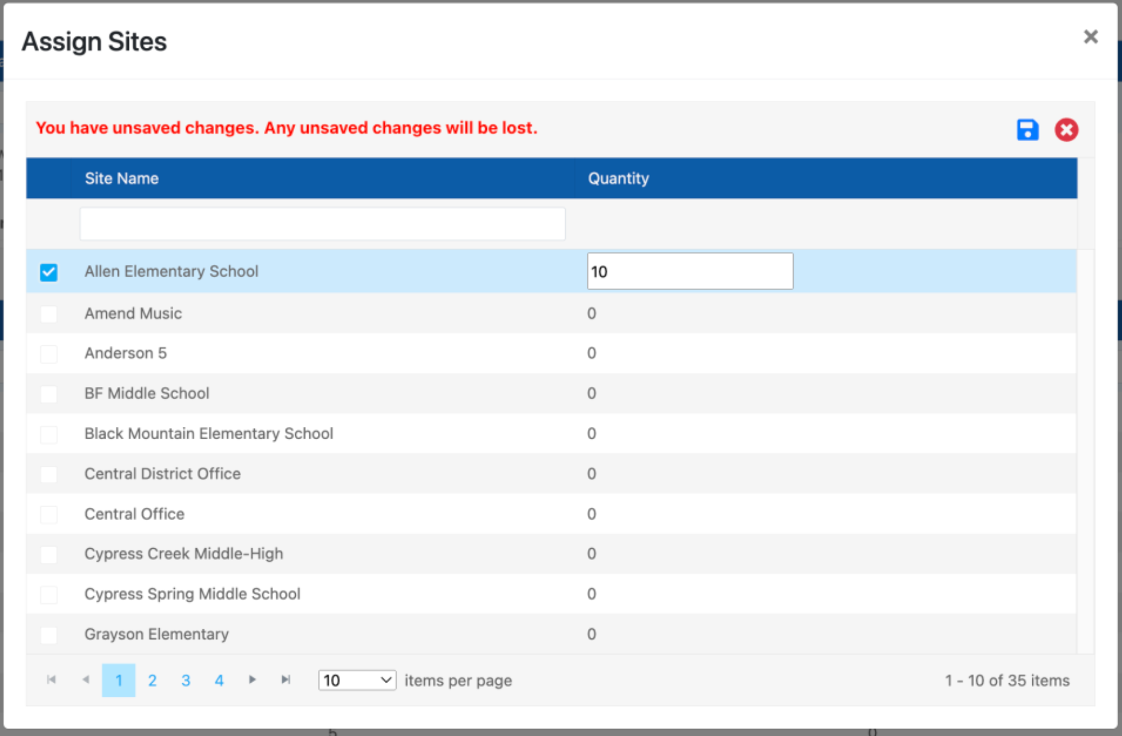This screenshot has height=736, width=1122.
Task: Tick Cypress Spring Middle School checkbox
Action: (x=48, y=594)
